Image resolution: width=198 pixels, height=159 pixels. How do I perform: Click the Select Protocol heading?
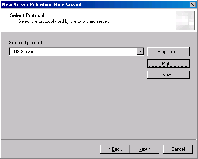[27, 15]
